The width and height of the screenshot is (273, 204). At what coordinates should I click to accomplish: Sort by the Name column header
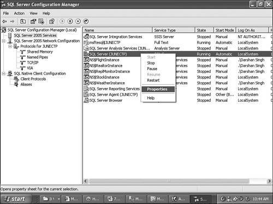[x=117, y=30]
